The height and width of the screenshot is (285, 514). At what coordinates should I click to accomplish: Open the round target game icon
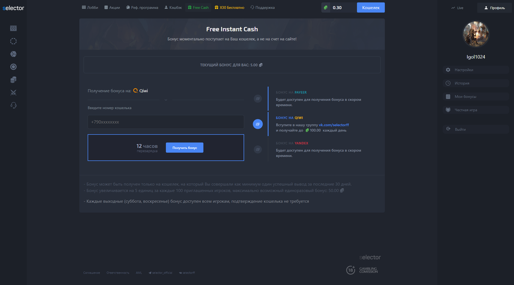pyautogui.click(x=13, y=67)
